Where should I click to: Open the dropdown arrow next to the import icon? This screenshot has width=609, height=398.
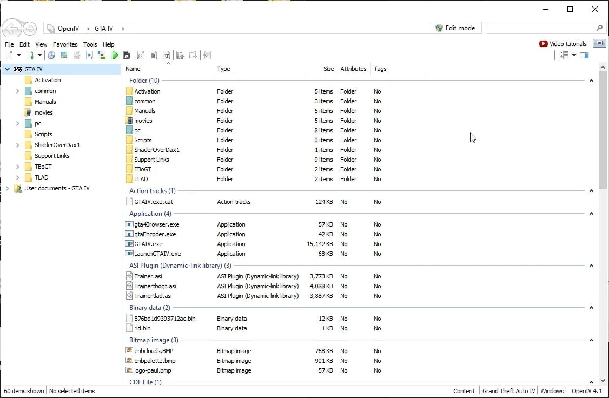(39, 55)
